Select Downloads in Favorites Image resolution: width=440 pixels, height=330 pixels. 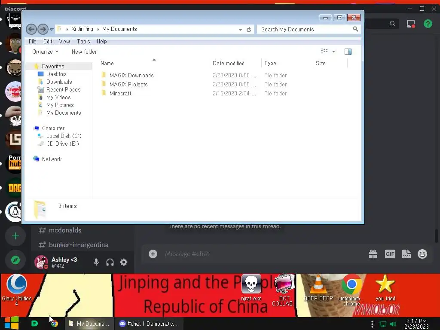[59, 82]
